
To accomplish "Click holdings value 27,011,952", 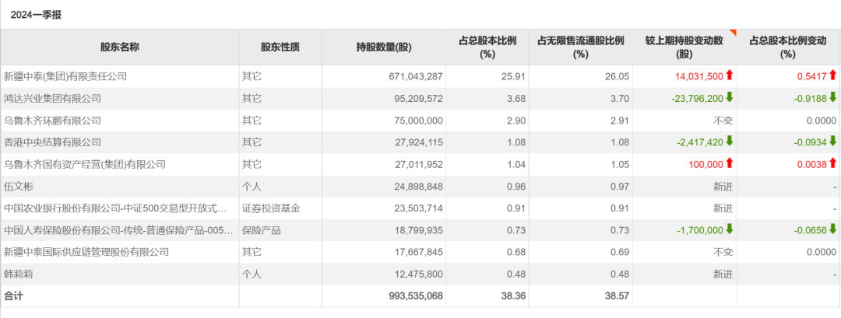I will 418,164.
